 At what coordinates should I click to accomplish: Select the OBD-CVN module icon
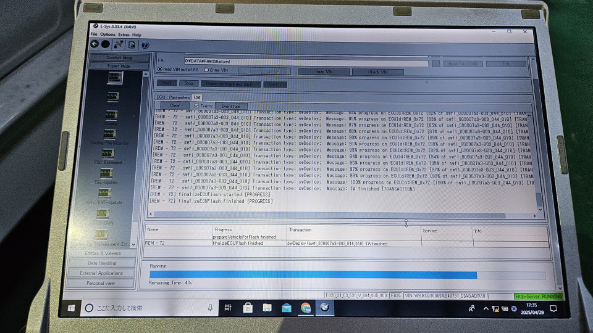tap(102, 214)
